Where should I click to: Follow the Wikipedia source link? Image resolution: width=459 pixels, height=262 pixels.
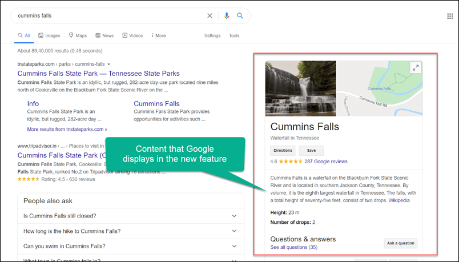(x=399, y=200)
